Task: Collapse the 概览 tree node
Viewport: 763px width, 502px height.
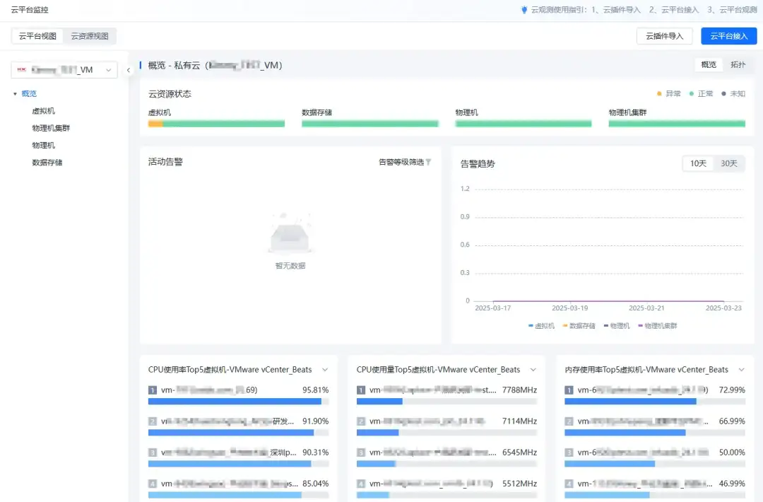Action: pyautogui.click(x=15, y=94)
